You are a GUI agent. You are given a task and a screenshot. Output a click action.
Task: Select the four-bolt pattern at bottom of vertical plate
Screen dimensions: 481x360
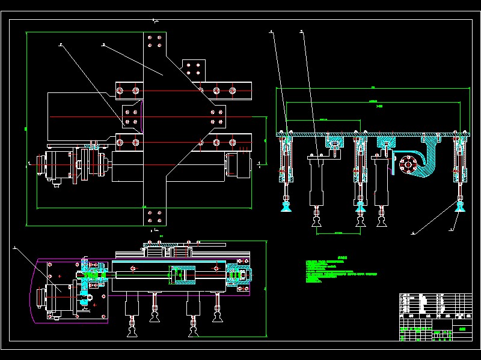[155, 217]
